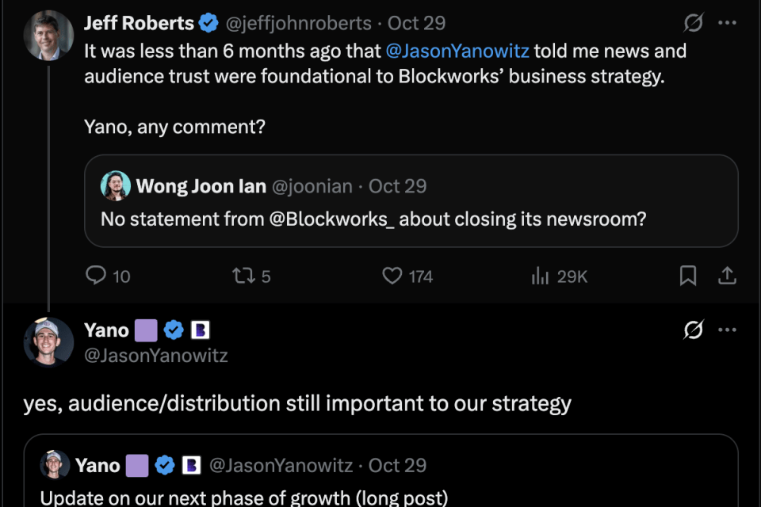Open Wong Joon Ian's small avatar
761x507 pixels.
coord(116,186)
